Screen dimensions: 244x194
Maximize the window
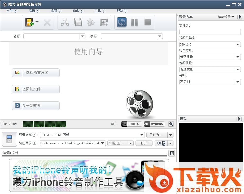point(234,5)
